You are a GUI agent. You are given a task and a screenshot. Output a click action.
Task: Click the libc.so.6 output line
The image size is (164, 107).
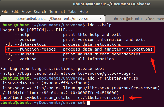[81, 88]
